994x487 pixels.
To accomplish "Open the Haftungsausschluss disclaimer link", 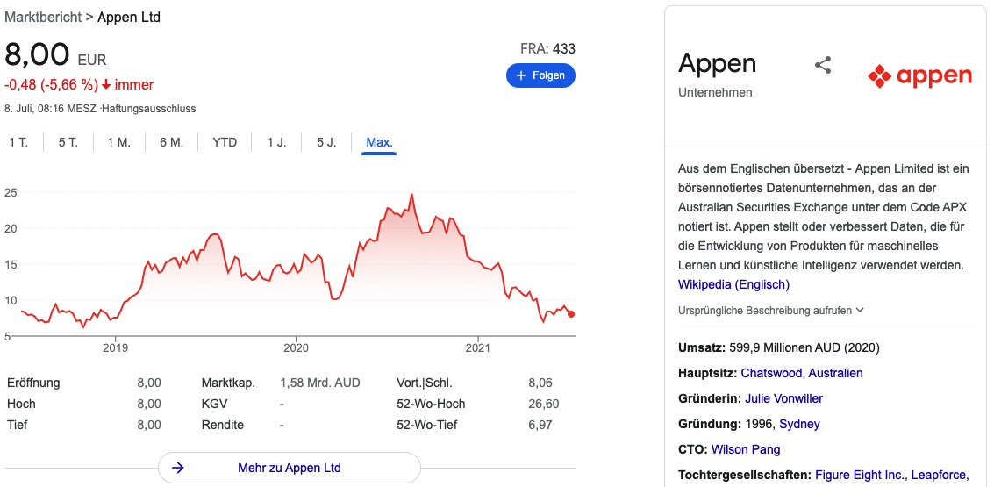I will pos(149,109).
